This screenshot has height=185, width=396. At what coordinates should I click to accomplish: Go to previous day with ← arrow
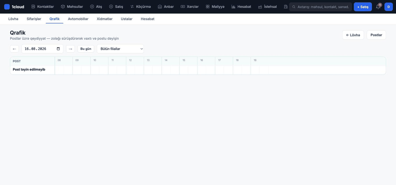[14, 49]
